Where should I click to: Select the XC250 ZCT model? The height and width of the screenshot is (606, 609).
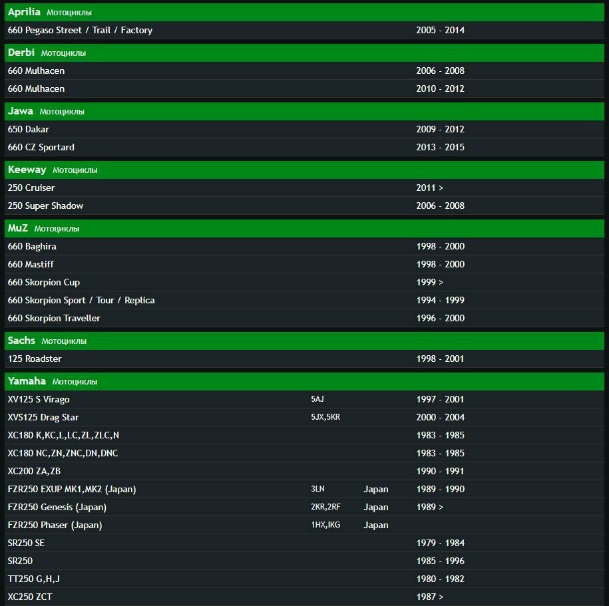(x=30, y=597)
